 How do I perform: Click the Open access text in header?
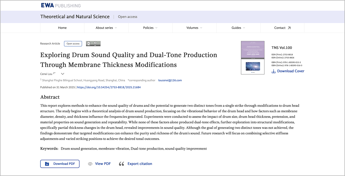(127, 17)
